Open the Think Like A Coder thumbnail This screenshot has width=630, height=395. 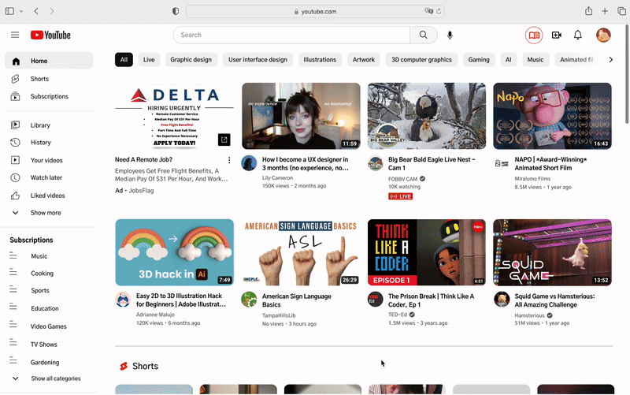click(x=427, y=252)
